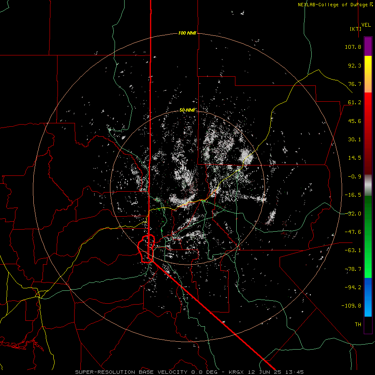Click the 76.7 legend value
Screen dimensions: 375x375
pos(355,84)
